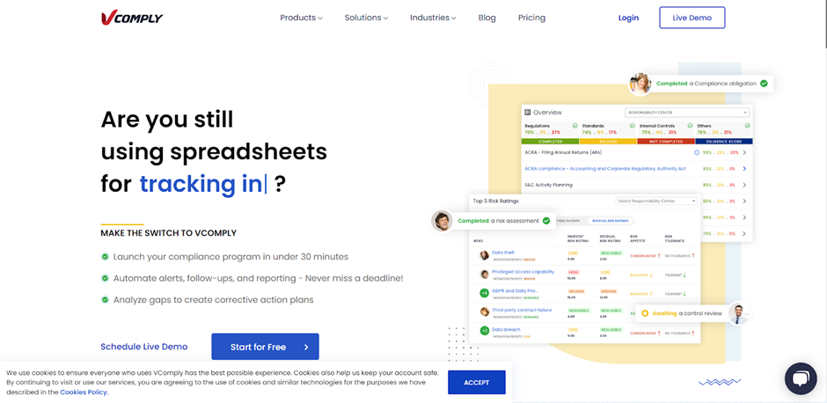
Task: Open the 'GDPR and Data Priv..' risk
Action: (514, 290)
